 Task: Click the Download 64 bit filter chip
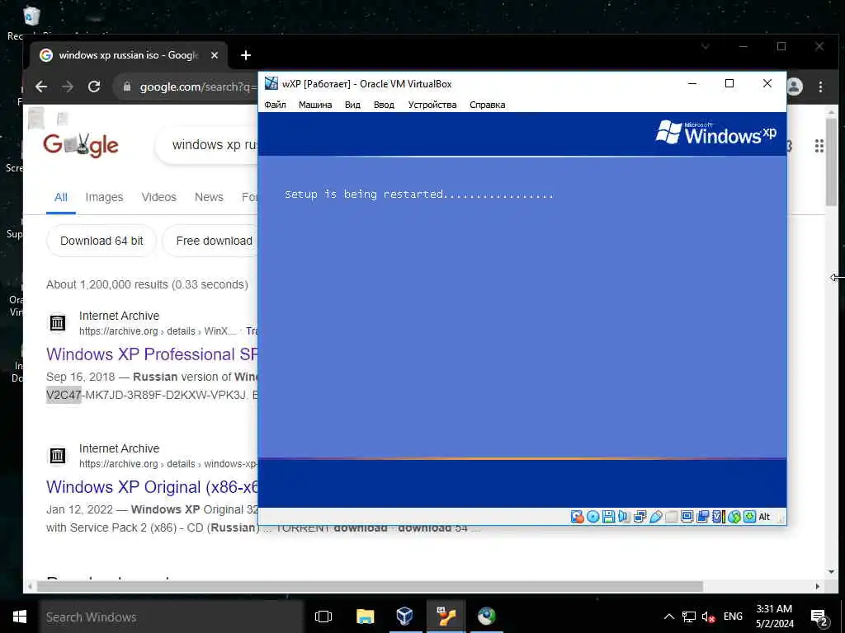(x=101, y=241)
